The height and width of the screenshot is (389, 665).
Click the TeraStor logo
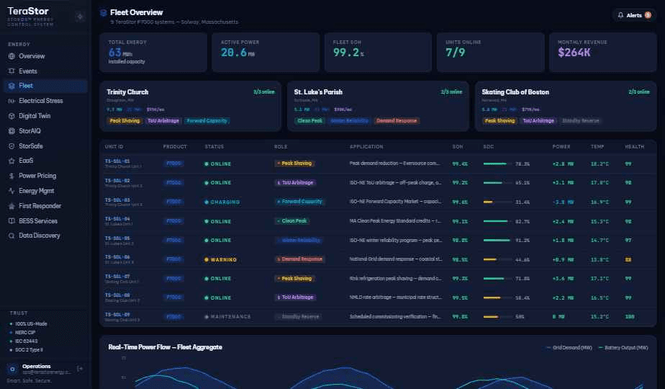pyautogui.click(x=28, y=11)
